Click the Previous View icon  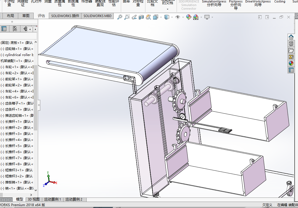point(134,17)
